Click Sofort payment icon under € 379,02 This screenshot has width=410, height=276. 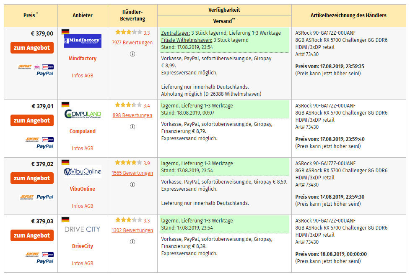(27, 197)
